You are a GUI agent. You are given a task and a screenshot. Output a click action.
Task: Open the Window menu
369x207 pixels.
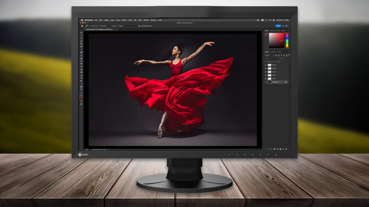click(x=153, y=20)
